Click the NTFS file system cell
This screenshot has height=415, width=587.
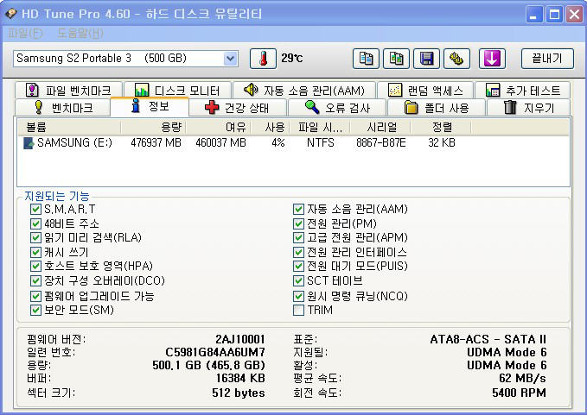pos(321,143)
